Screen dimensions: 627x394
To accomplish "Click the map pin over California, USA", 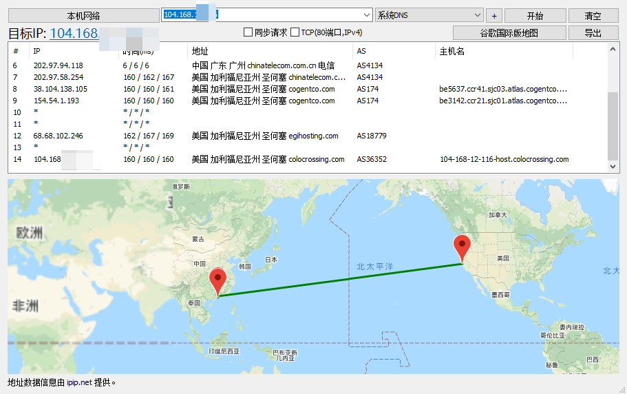I will pyautogui.click(x=462, y=248).
